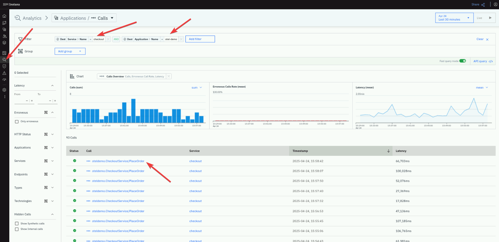Select the Analytics magnifier sidebar icon

(4, 60)
